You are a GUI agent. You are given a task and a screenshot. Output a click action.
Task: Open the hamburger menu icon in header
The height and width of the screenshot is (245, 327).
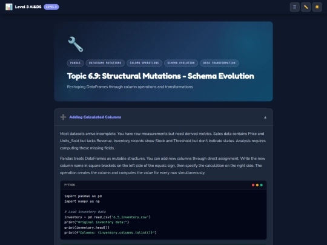295,7
